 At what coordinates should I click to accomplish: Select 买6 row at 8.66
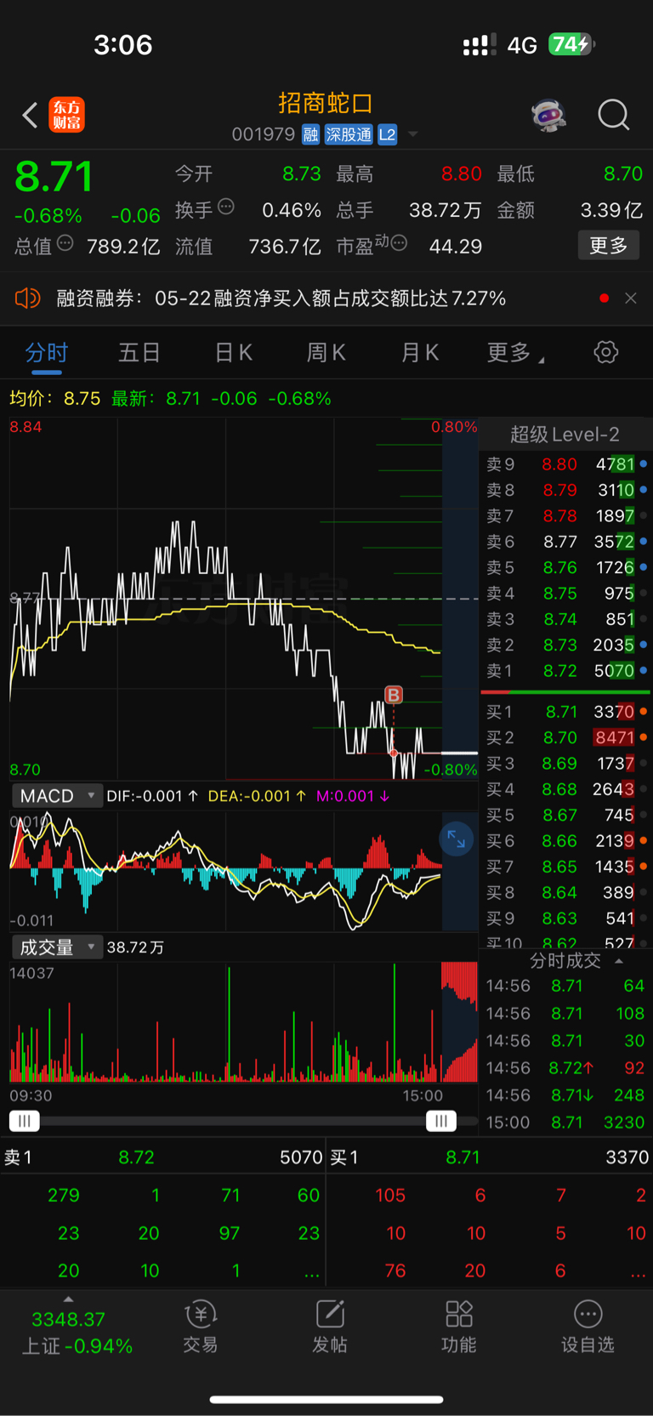(x=566, y=841)
